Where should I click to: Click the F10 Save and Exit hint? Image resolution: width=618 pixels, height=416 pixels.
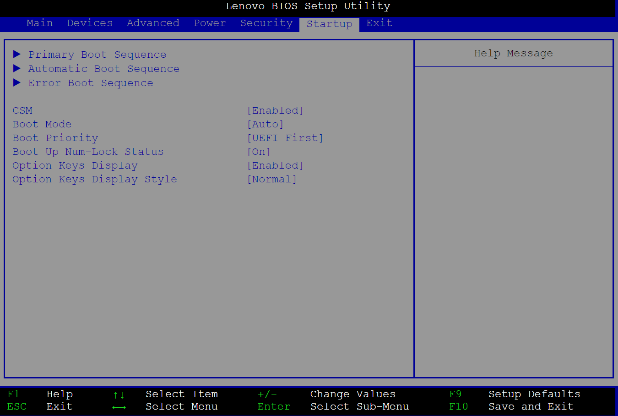pyautogui.click(x=511, y=406)
